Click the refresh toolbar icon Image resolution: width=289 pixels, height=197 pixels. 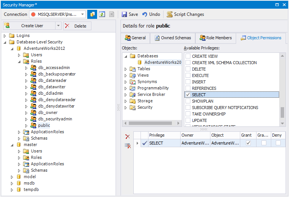pos(102,14)
